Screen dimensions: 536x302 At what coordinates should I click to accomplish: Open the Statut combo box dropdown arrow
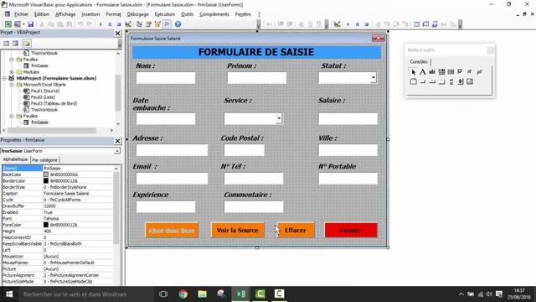click(374, 78)
